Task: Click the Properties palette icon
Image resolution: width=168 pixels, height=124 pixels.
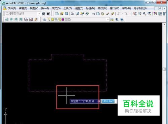Action: point(155,14)
